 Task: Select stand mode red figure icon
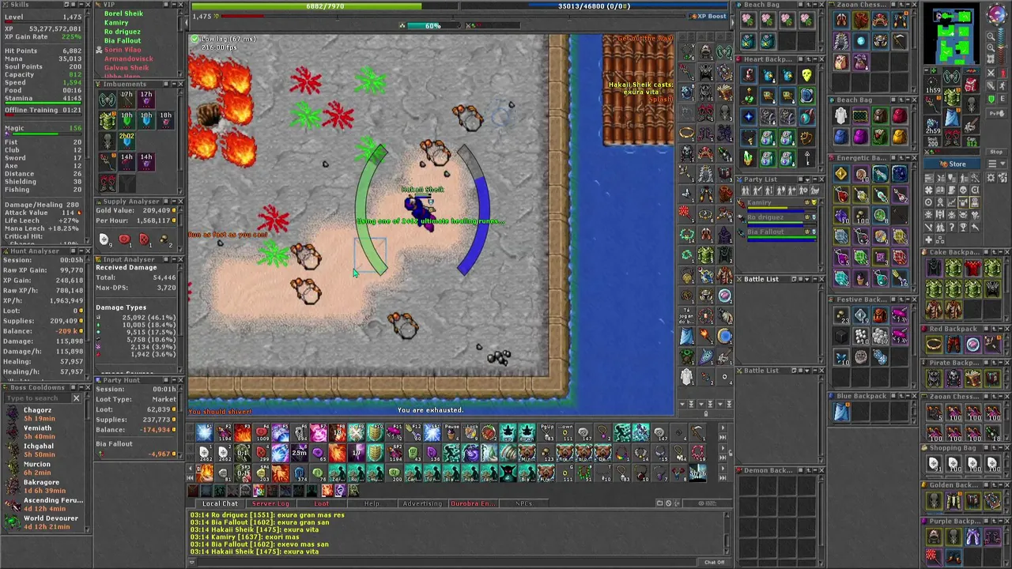[1002, 73]
